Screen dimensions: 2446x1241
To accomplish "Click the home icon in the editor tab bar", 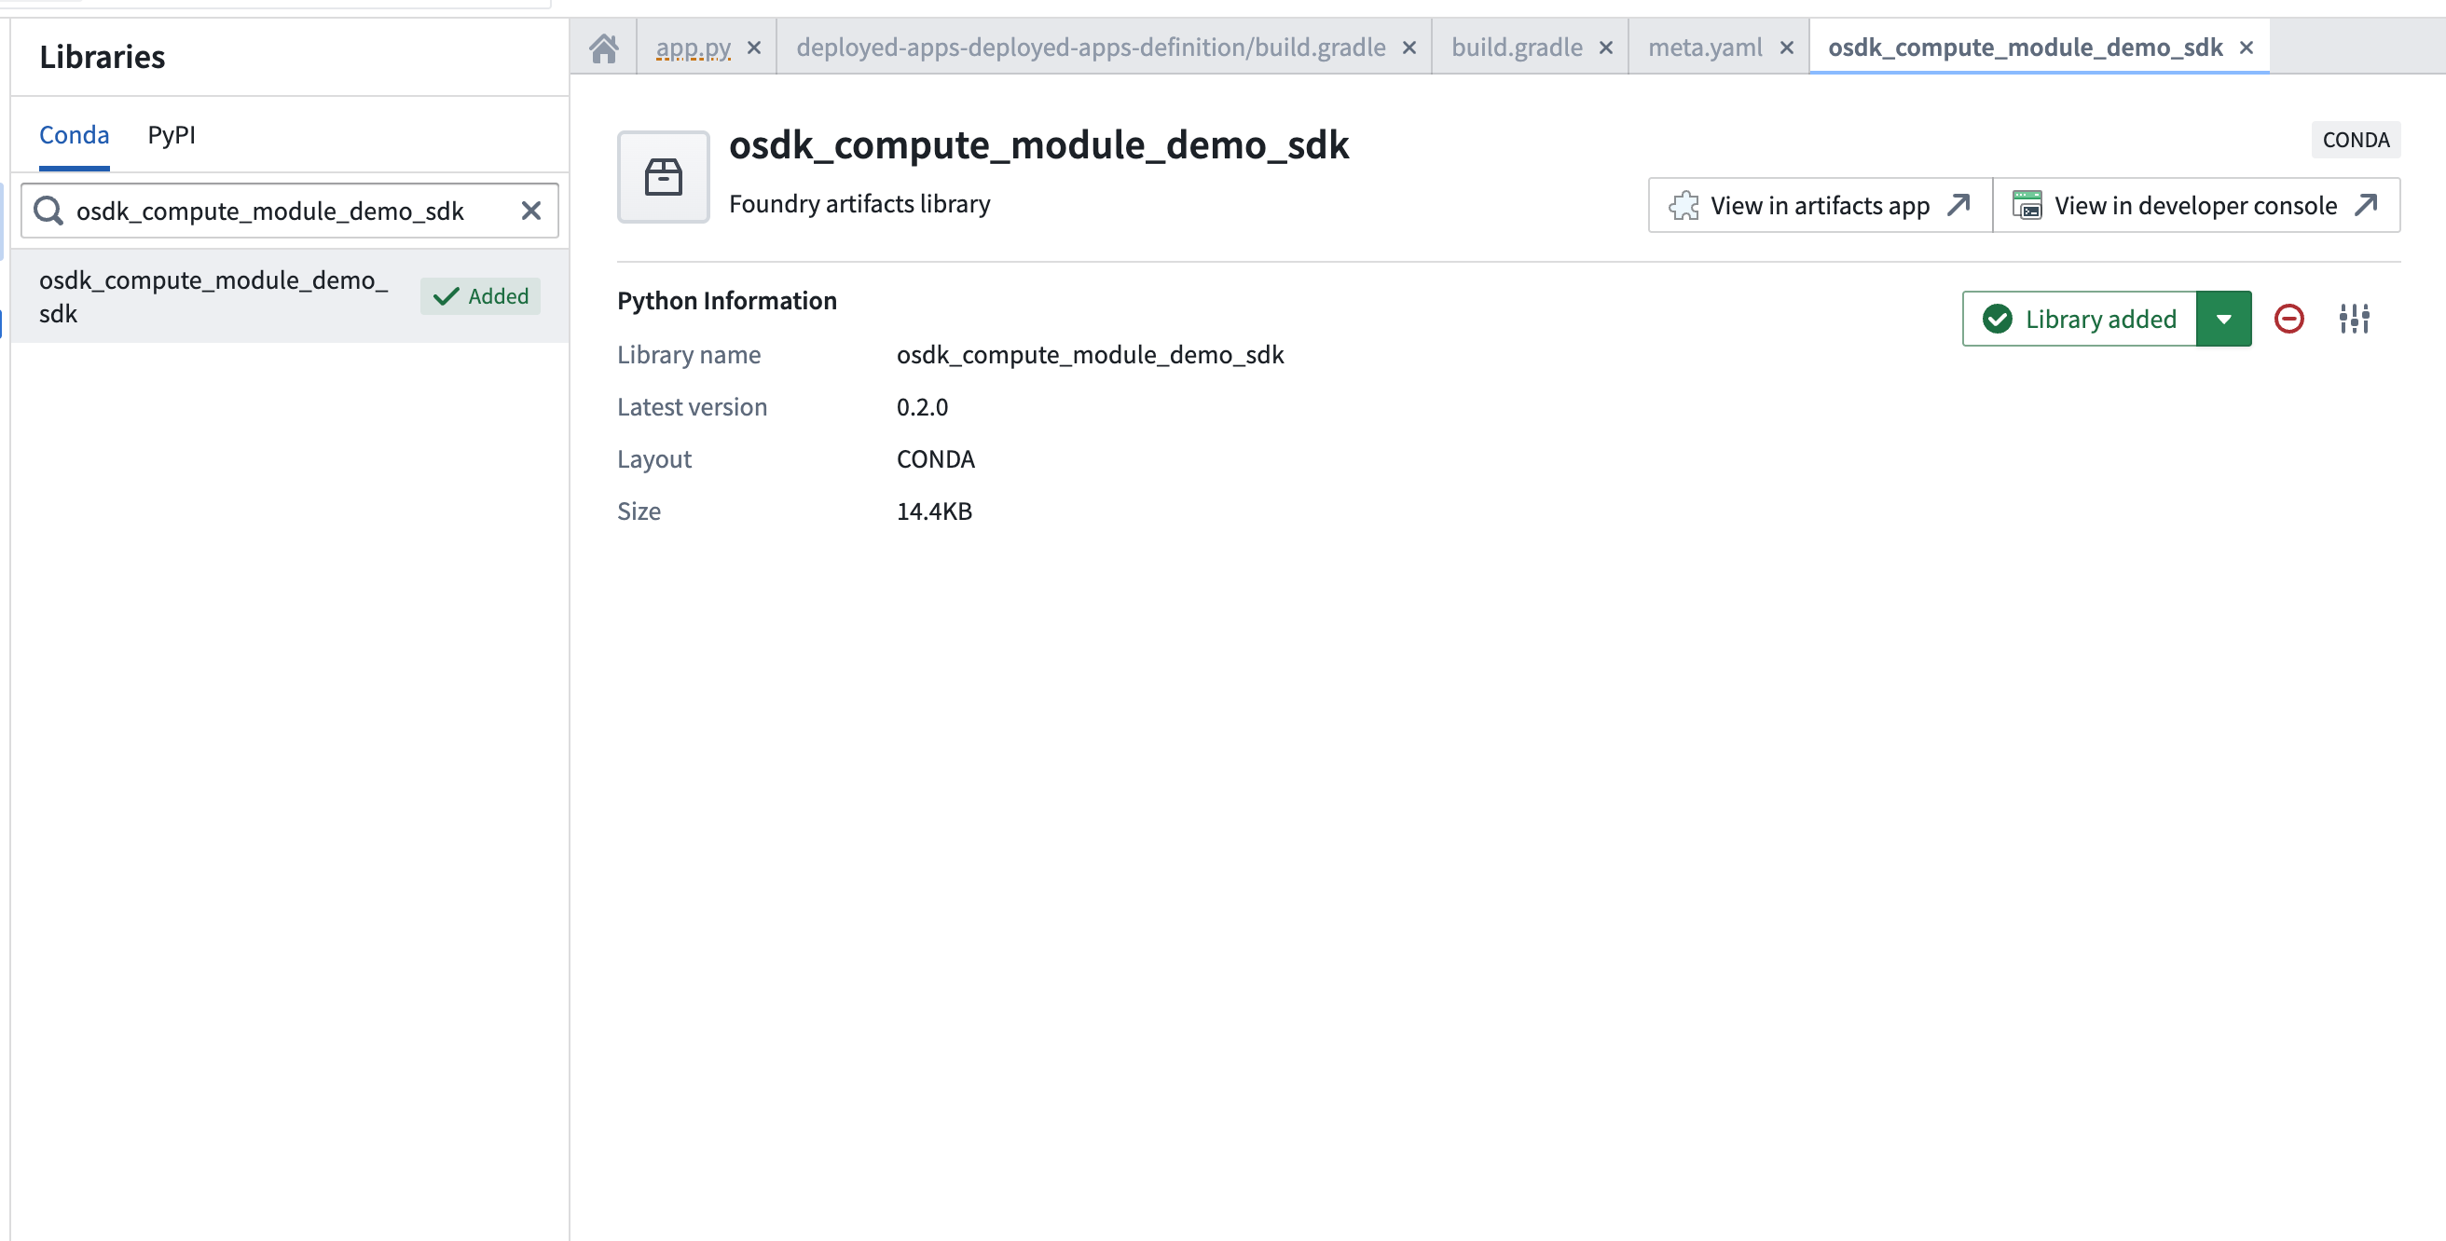I will [604, 47].
